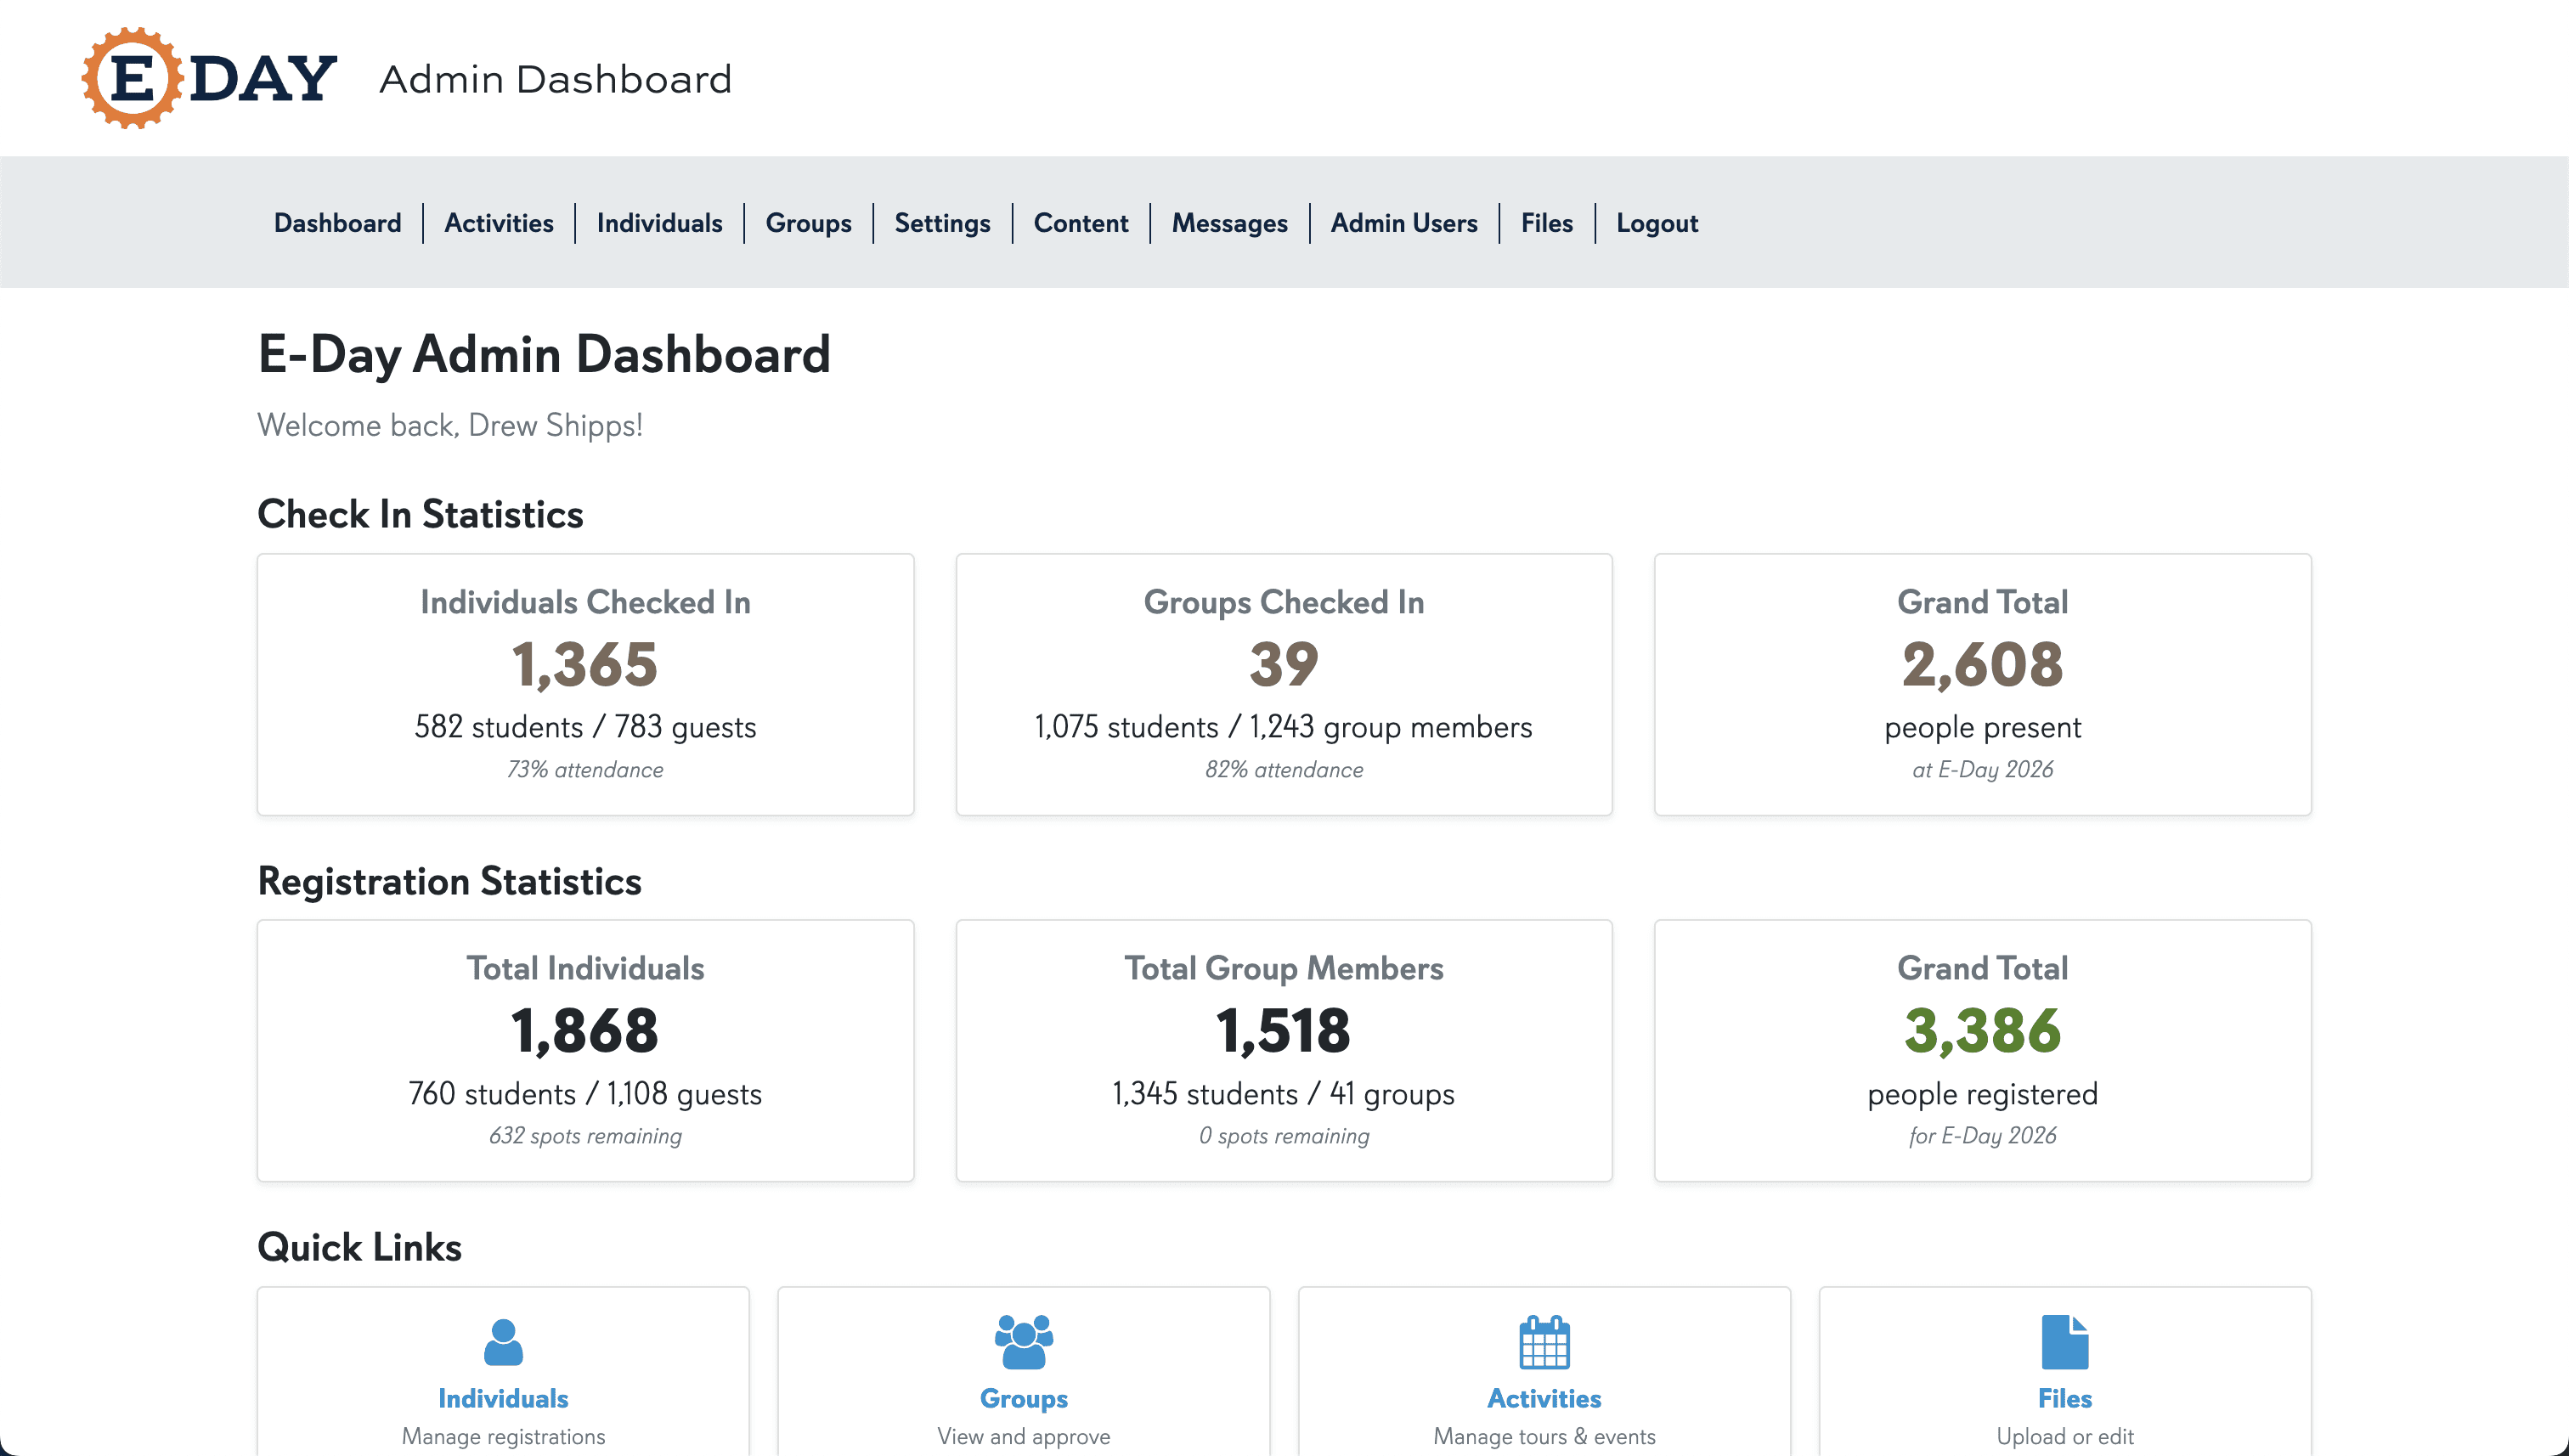
Task: Click the Individuals Checked In card
Action: point(585,684)
